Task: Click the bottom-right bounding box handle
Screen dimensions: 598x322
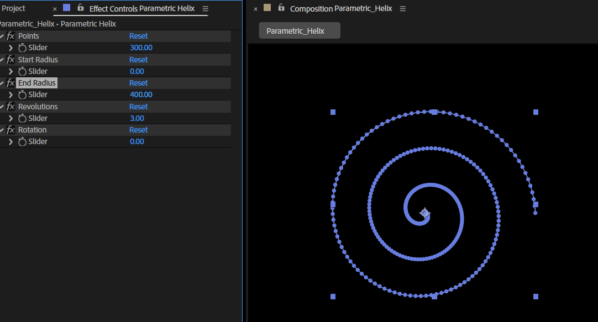Action: click(536, 297)
